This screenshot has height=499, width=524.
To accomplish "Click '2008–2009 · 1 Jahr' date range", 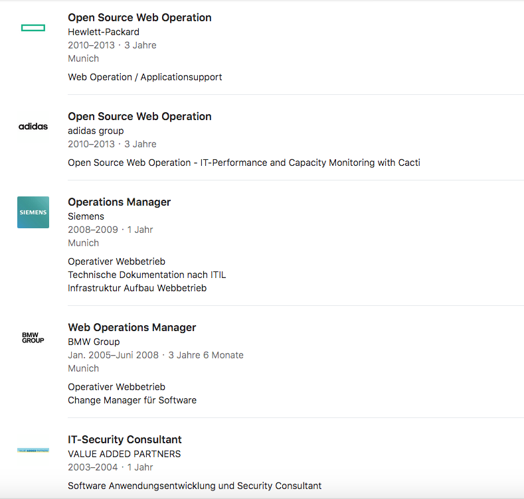I will 111,230.
